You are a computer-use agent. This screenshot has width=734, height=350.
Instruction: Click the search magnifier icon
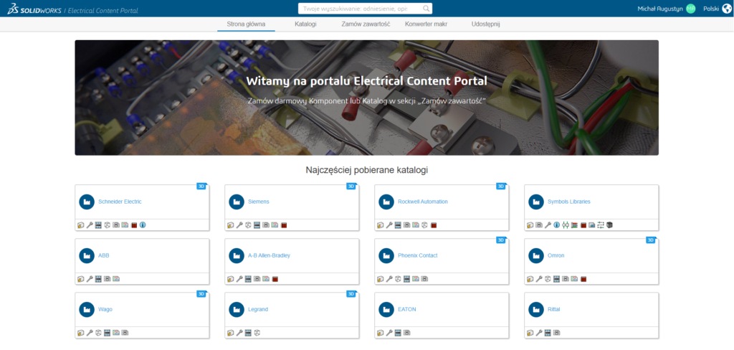point(426,9)
